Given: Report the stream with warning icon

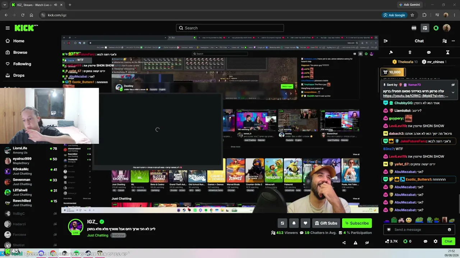Looking at the screenshot, I should [x=355, y=243].
